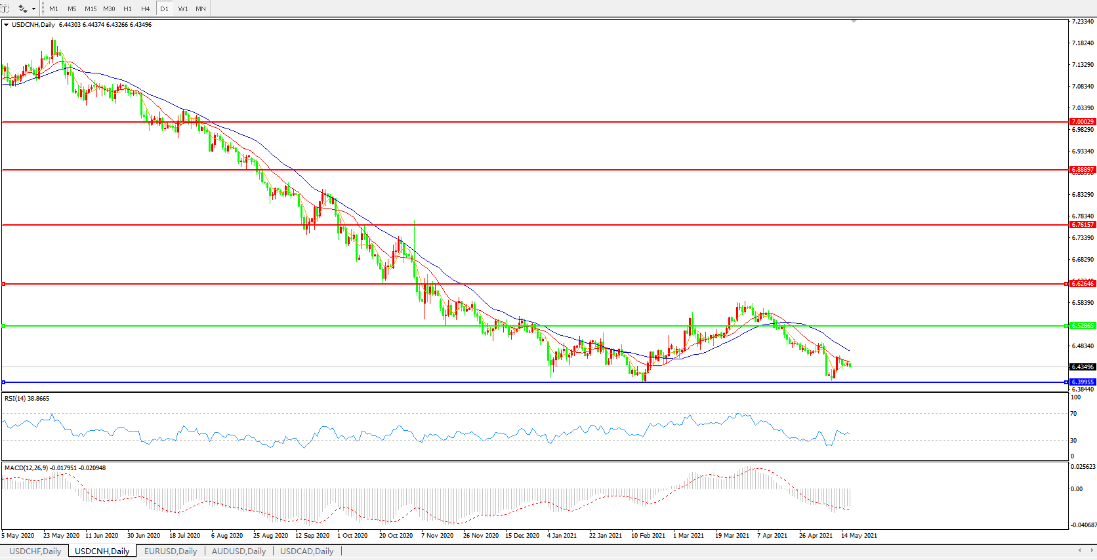The height and width of the screenshot is (560, 1097).
Task: Switch timeframe to M1
Action: [54, 9]
